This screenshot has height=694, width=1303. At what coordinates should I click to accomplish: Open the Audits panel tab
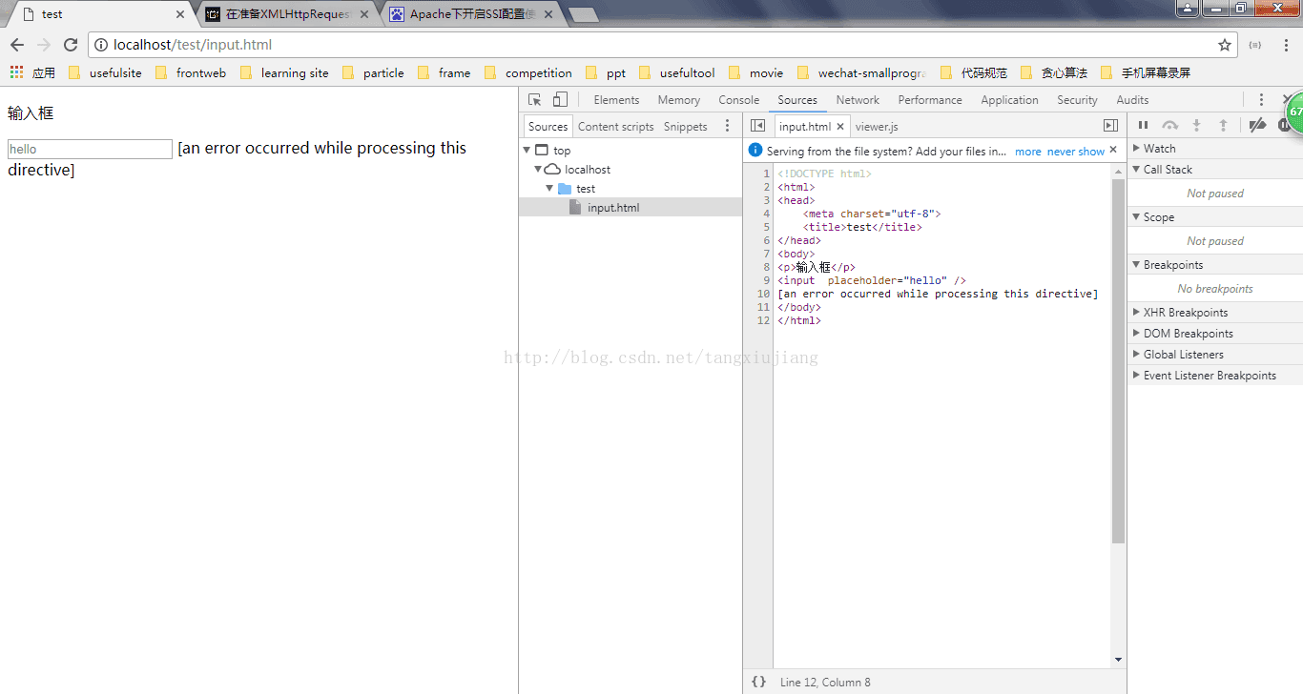point(1132,99)
